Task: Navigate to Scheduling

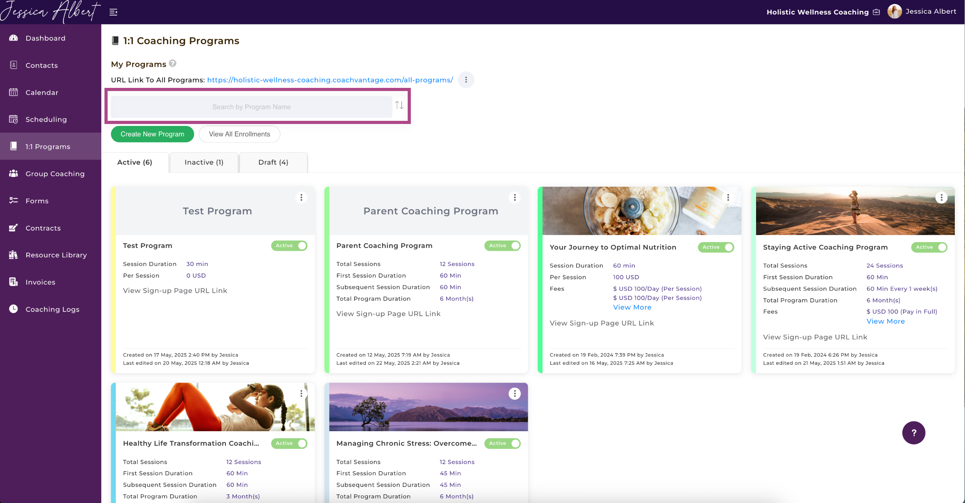Action: tap(51, 119)
